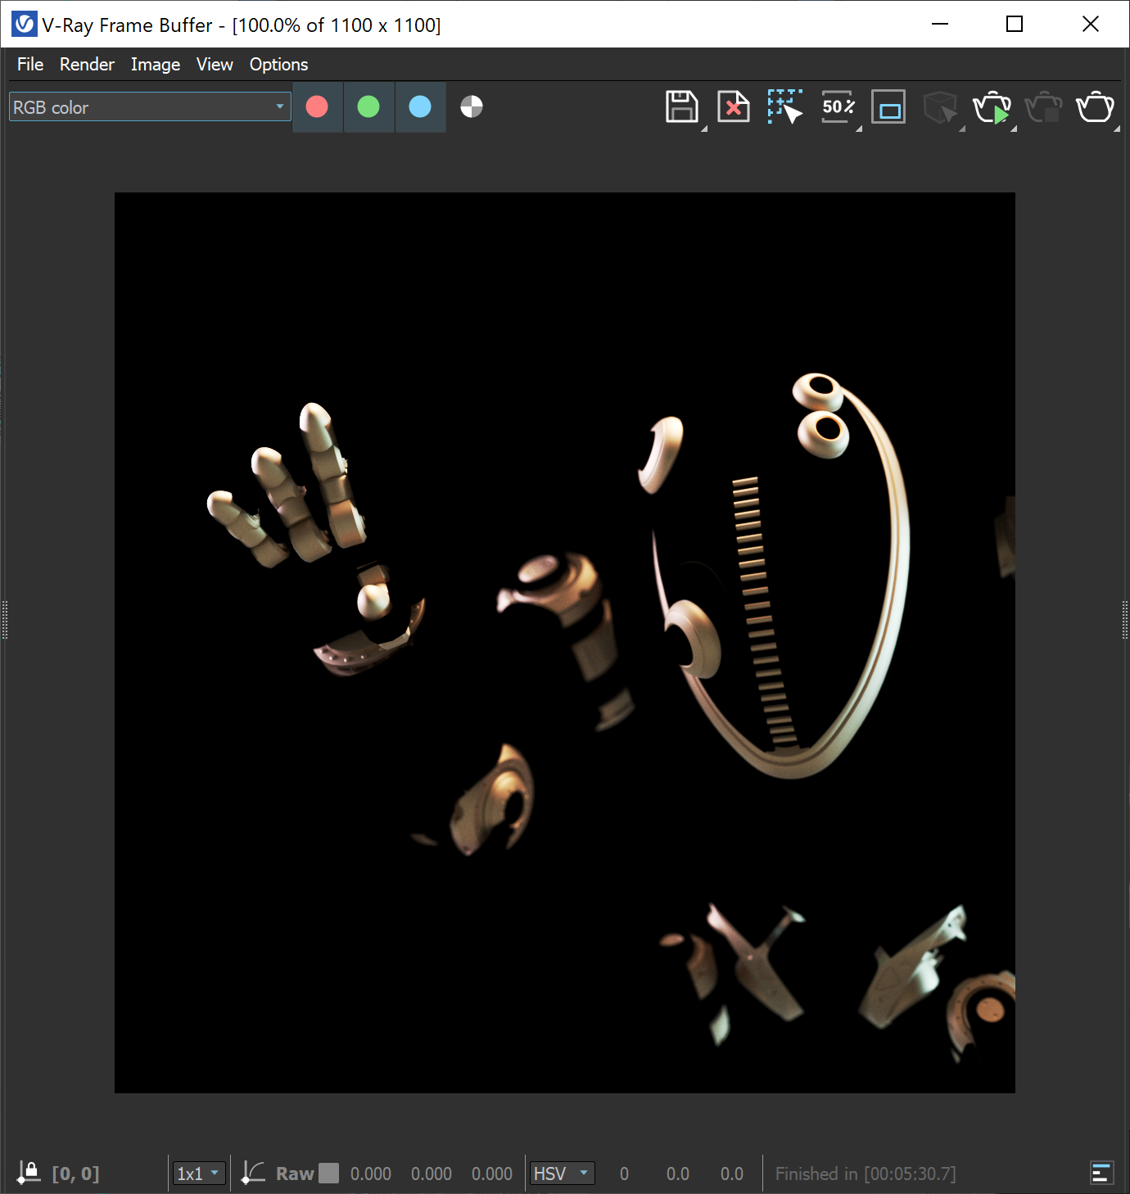Save the rendered image to disk
1130x1194 pixels.
pos(682,106)
